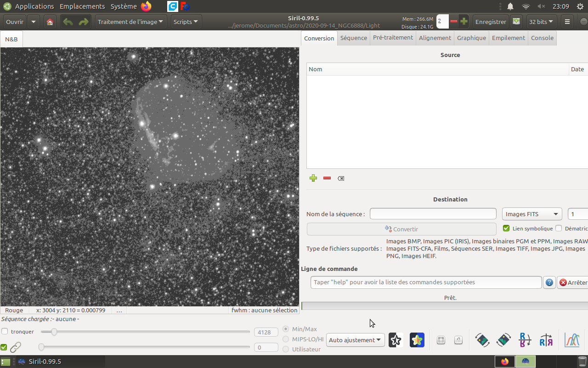This screenshot has height=368, width=588.
Task: Stop processing with Arrêter button
Action: (x=573, y=282)
